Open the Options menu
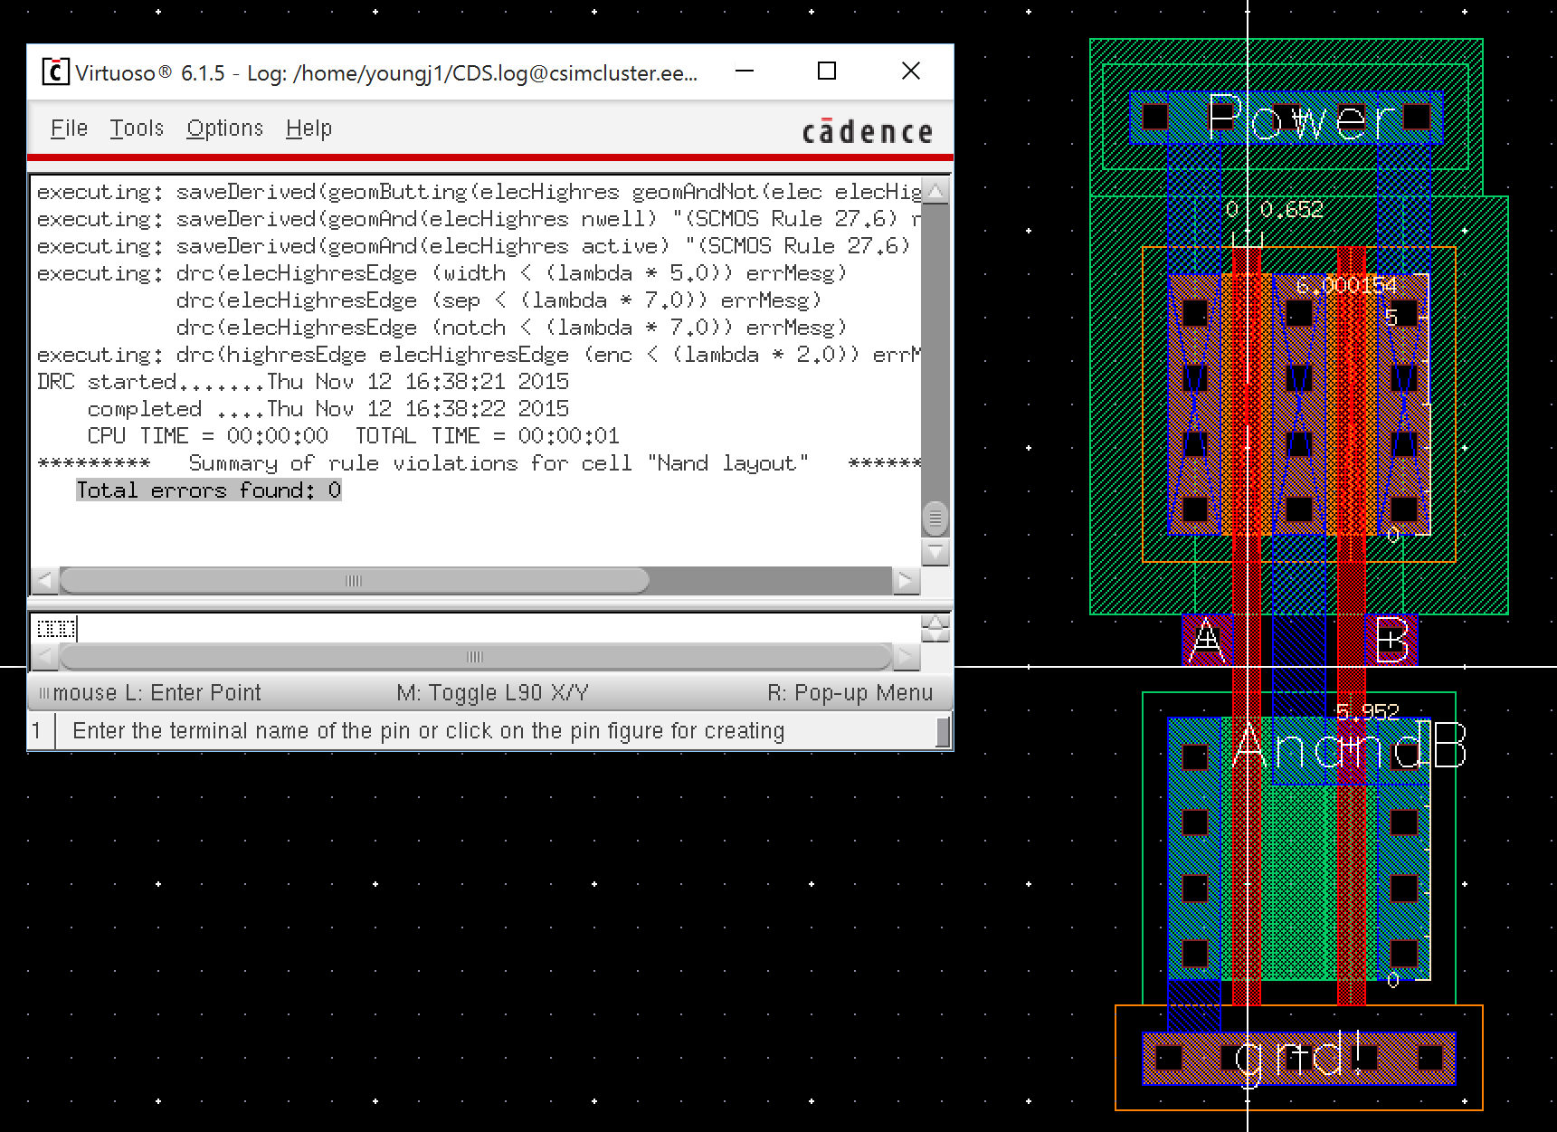Image resolution: width=1557 pixels, height=1132 pixels. (224, 128)
